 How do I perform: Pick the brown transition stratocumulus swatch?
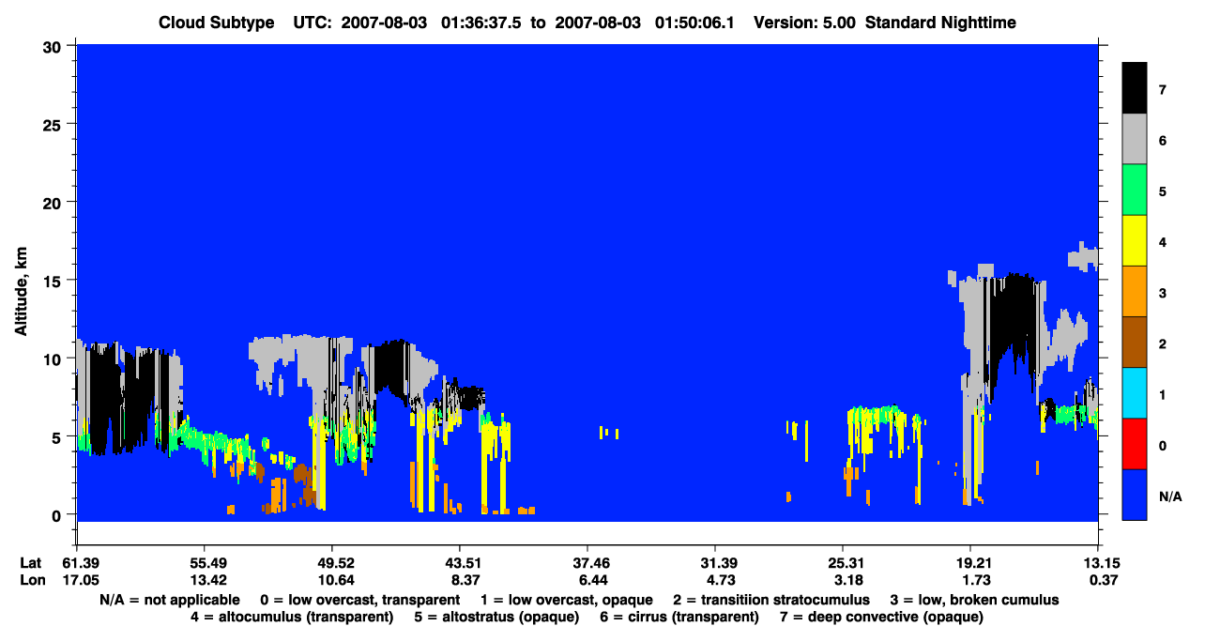[1135, 343]
